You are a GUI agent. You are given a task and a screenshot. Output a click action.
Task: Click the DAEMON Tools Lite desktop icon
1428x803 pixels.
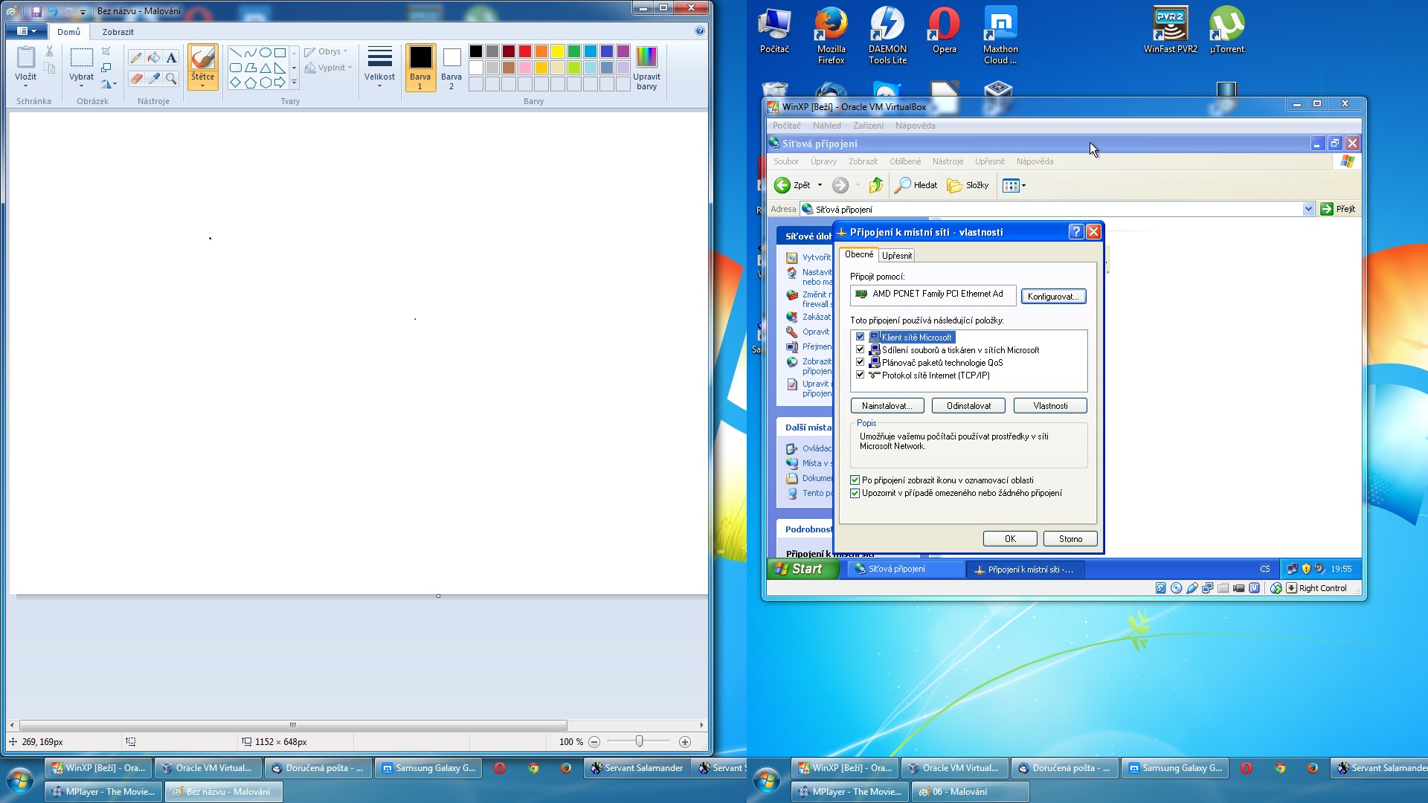pos(887,36)
